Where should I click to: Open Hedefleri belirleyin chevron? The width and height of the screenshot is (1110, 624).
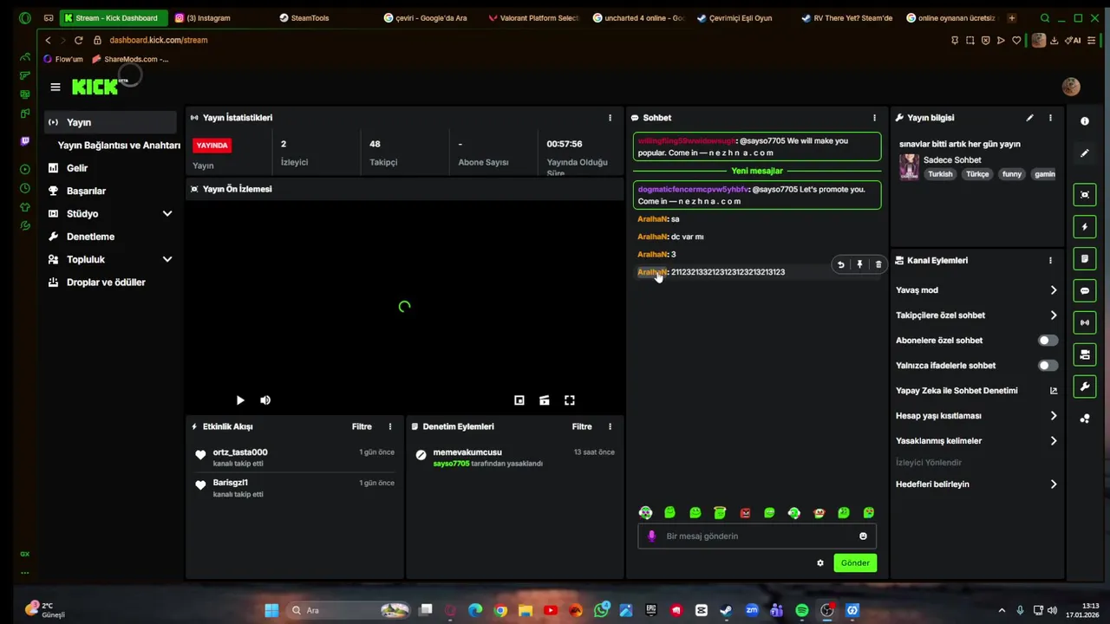click(x=1054, y=484)
